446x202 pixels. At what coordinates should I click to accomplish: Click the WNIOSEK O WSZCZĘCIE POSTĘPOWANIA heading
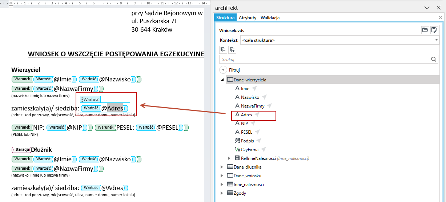pos(116,54)
